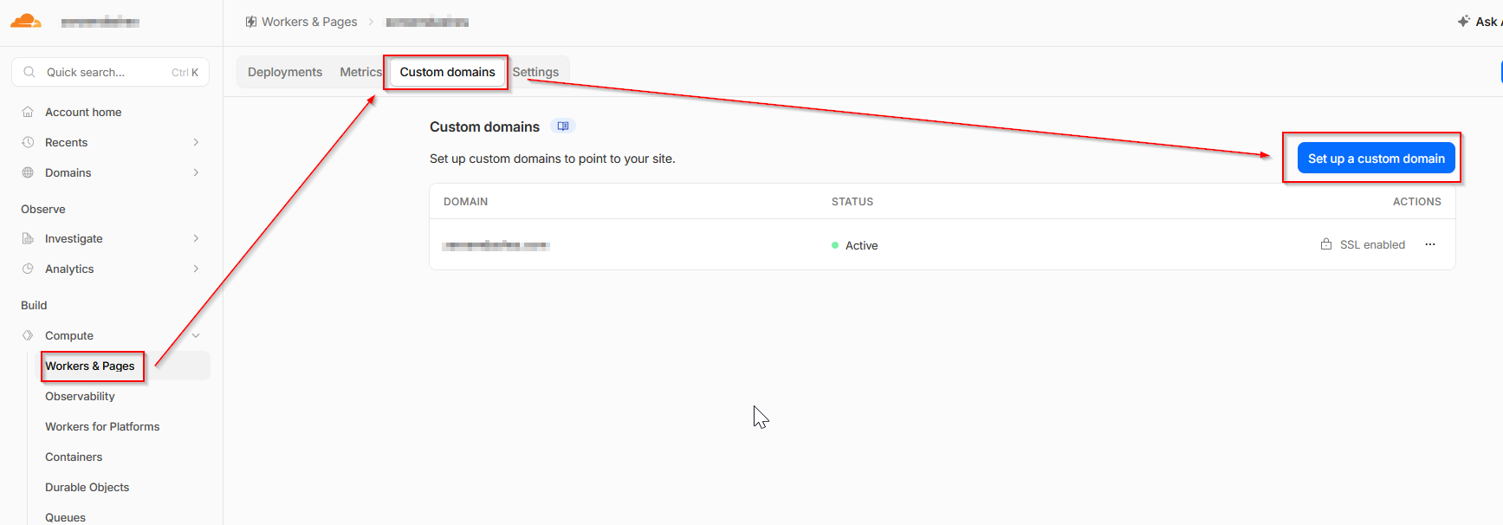Viewport: 1503px width, 525px height.
Task: Open the Quick search box
Action: pyautogui.click(x=111, y=72)
